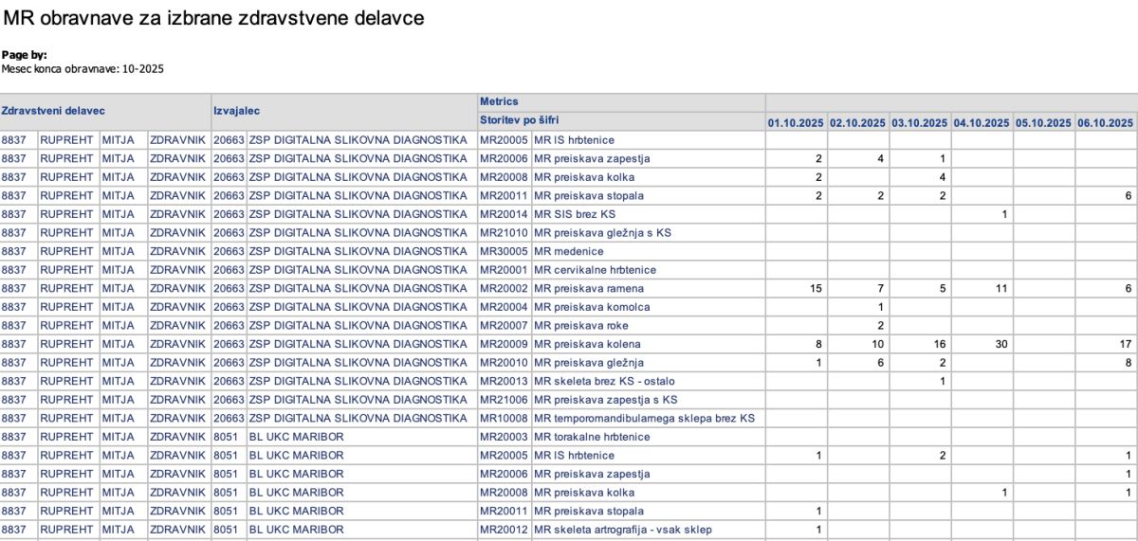Select the 'MR preiskava ramena' service

(x=589, y=288)
